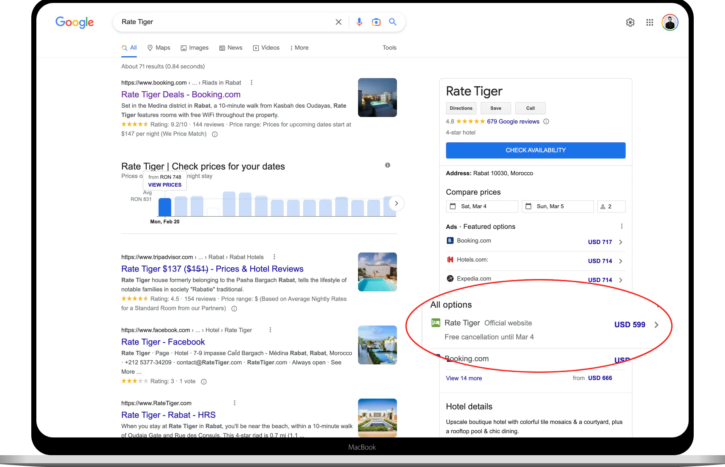Open Facebook result hotel thumbnail

click(x=378, y=345)
